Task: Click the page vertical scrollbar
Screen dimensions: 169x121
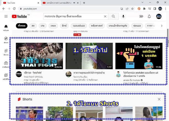Action: 168,38
